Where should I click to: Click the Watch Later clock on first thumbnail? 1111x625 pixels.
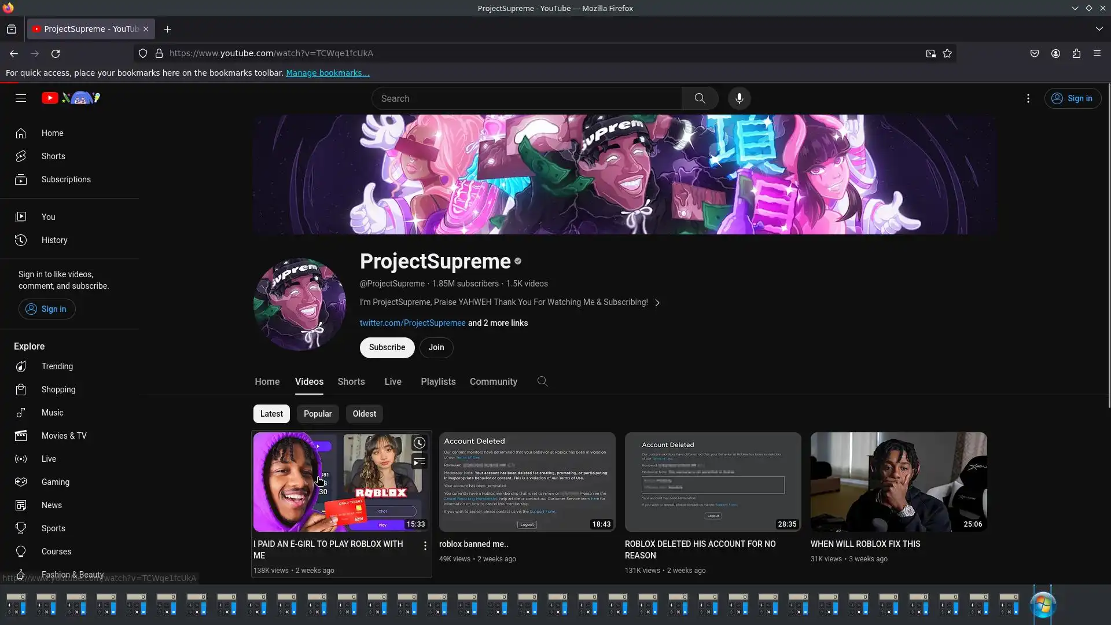pyautogui.click(x=420, y=443)
